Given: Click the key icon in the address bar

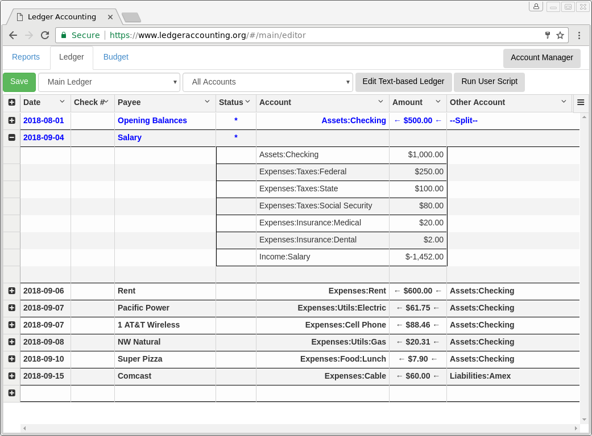Looking at the screenshot, I should coord(548,35).
